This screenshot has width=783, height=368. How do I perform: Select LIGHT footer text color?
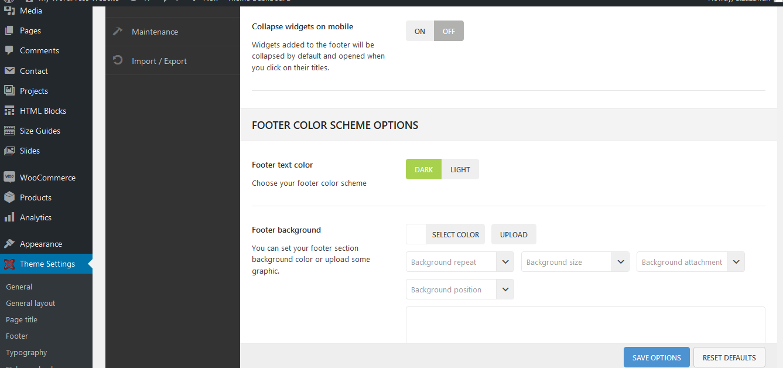pos(460,169)
